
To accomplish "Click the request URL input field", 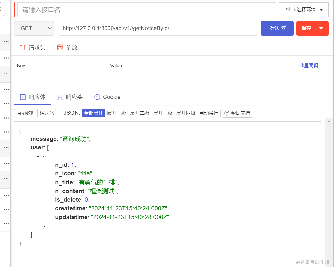I will 158,28.
